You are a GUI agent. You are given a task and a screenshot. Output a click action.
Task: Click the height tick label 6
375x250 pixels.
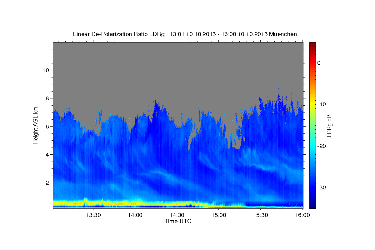[x=48, y=126]
